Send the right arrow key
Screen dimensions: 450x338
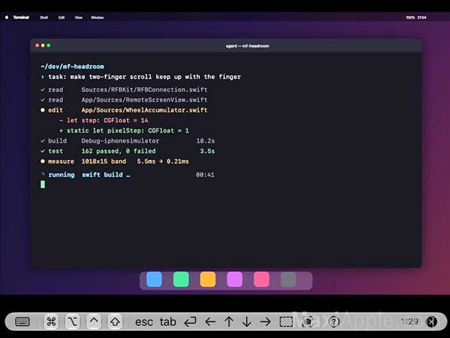pyautogui.click(x=265, y=322)
